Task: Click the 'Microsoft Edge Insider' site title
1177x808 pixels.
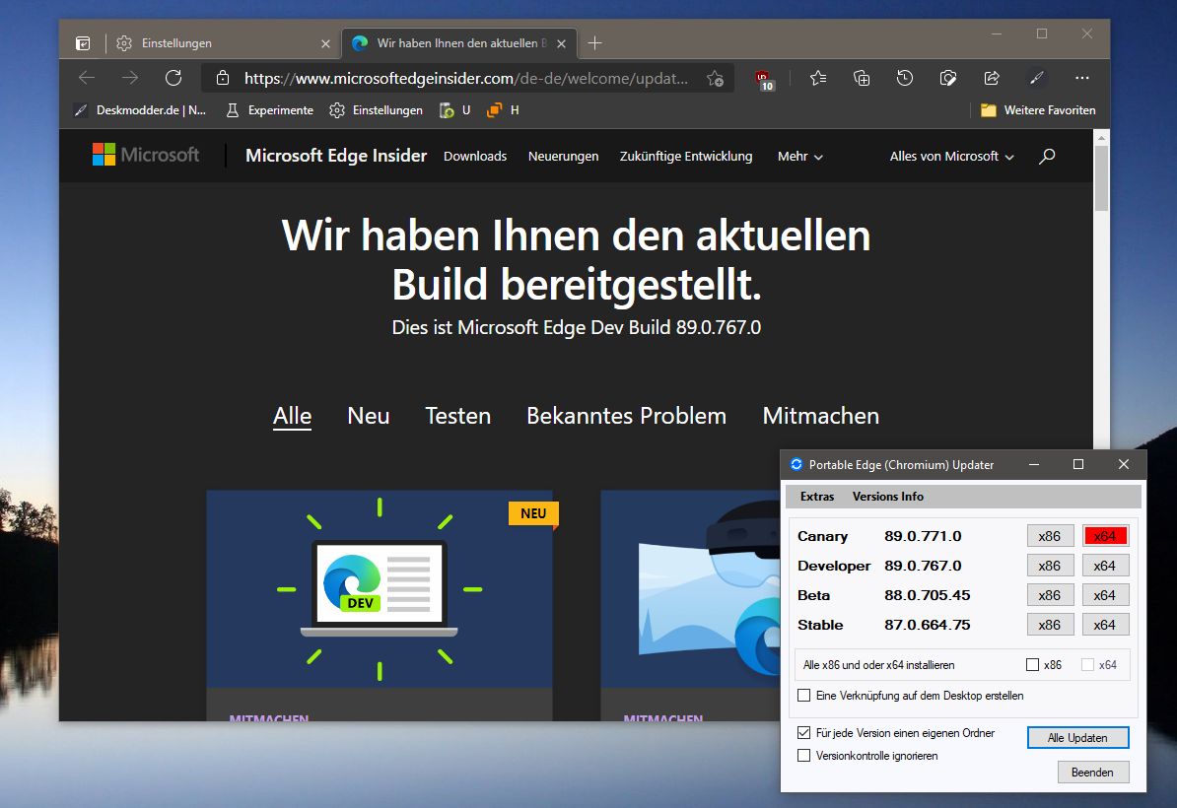Action: coord(336,156)
